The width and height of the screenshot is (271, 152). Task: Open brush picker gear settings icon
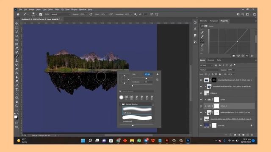[158, 74]
